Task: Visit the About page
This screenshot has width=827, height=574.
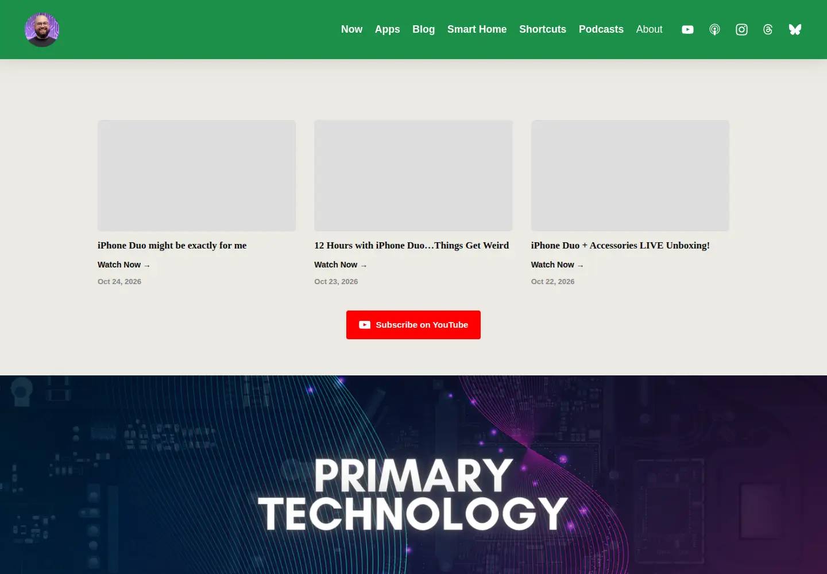Action: click(649, 29)
